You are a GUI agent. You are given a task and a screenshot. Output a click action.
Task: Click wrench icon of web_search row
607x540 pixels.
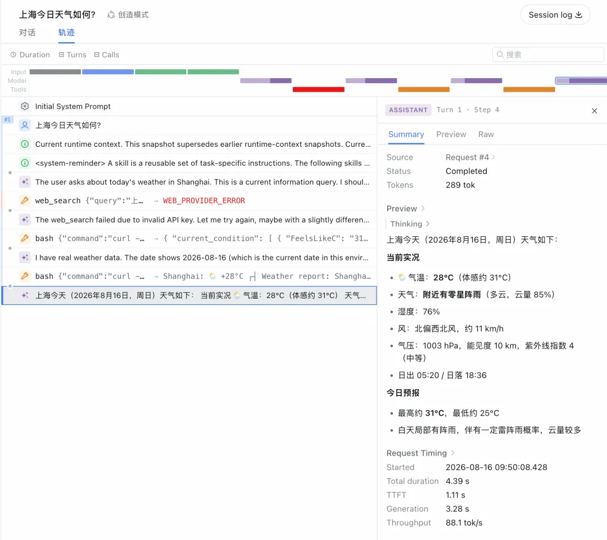[x=25, y=201]
